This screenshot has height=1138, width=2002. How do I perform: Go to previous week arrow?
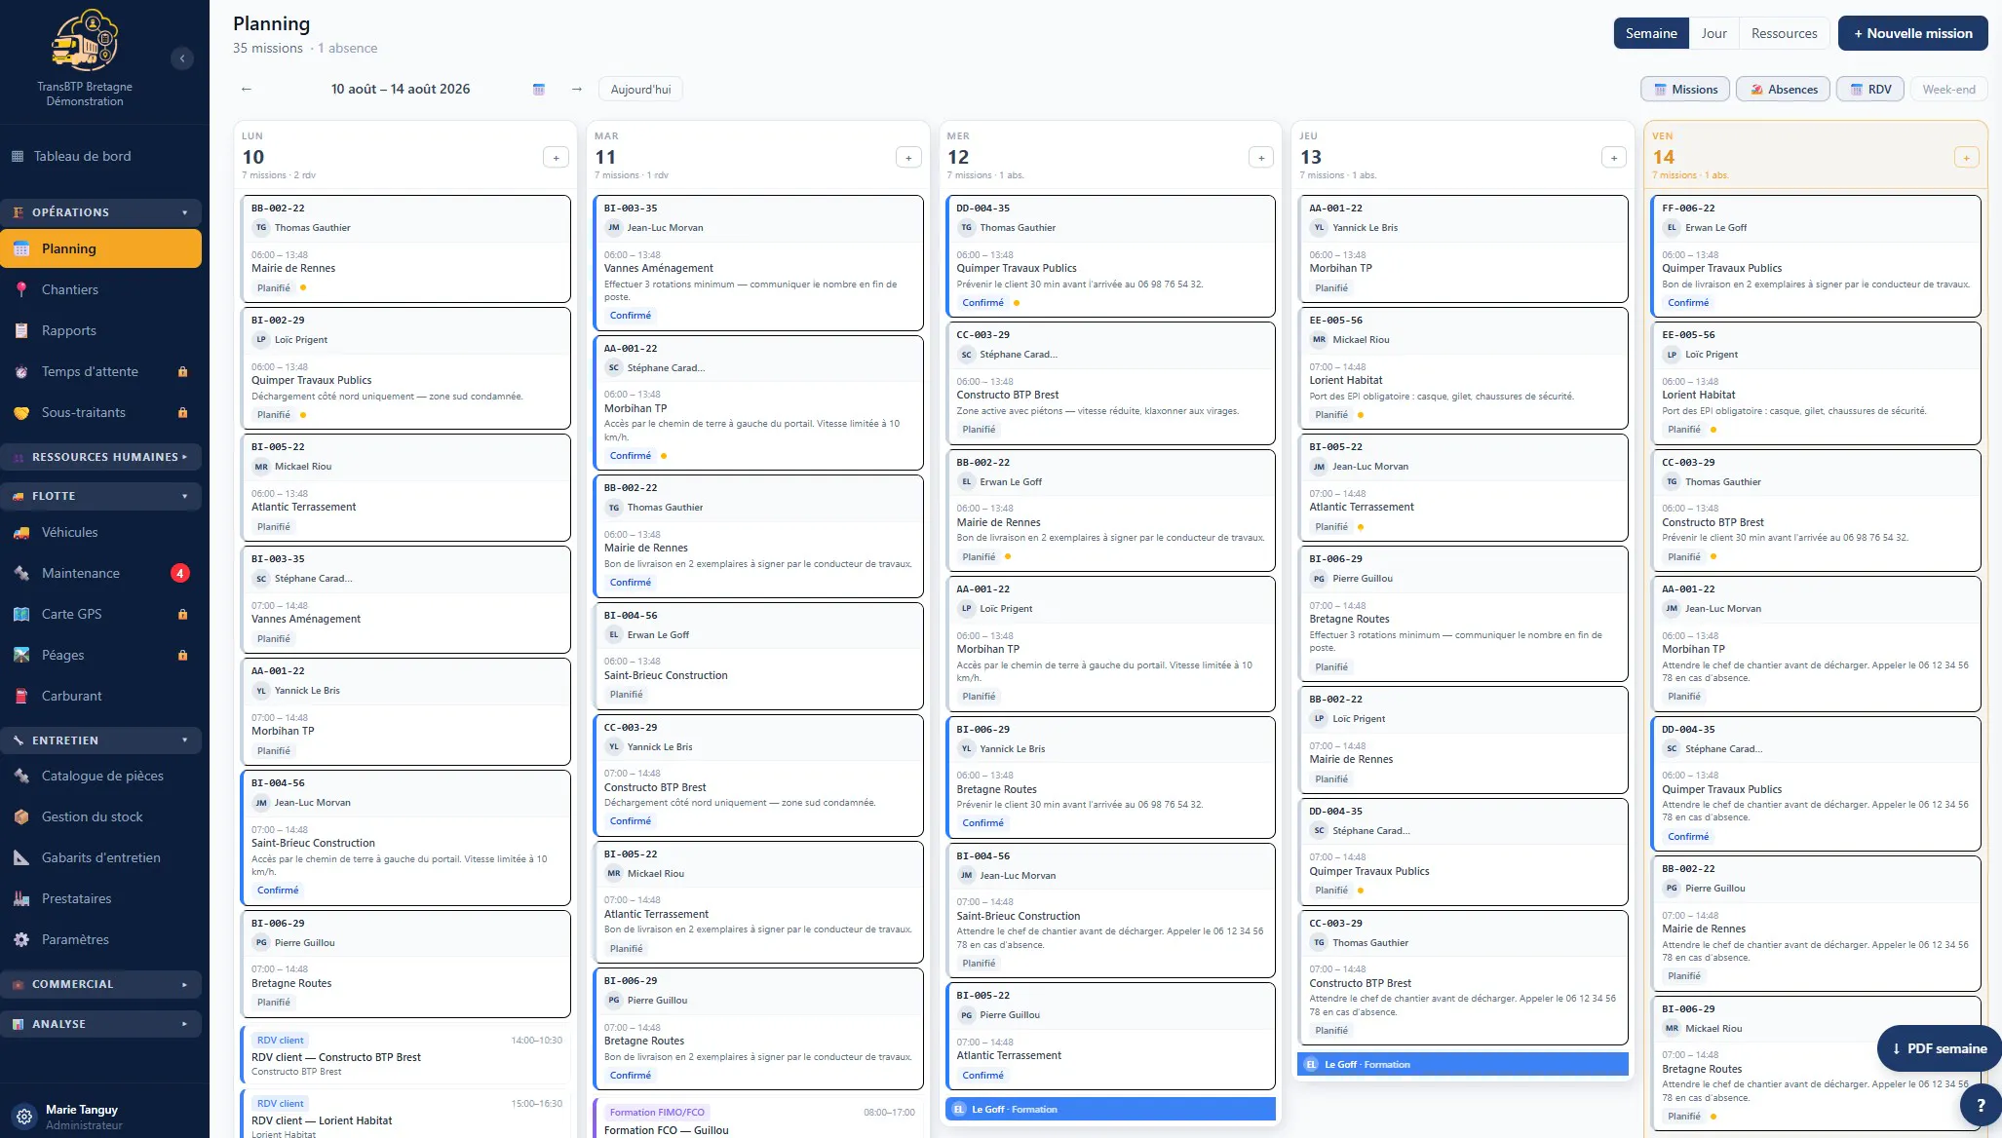(247, 89)
